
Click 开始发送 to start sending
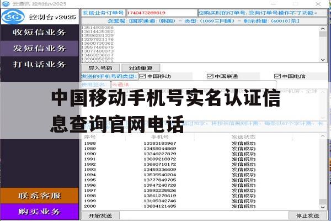[x=100, y=215]
